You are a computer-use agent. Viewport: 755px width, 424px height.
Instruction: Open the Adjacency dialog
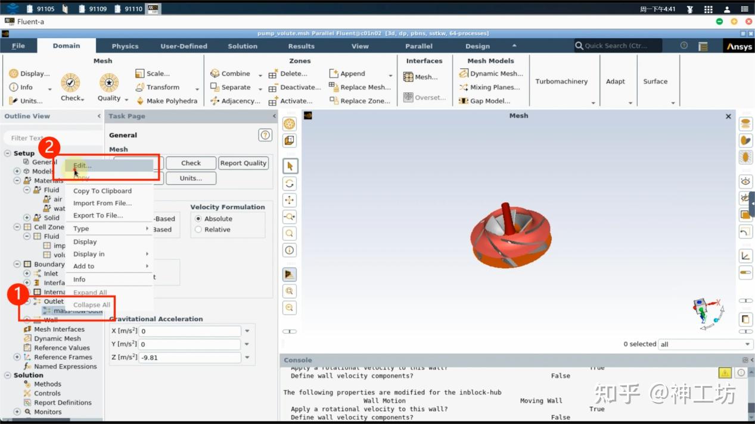coord(235,101)
